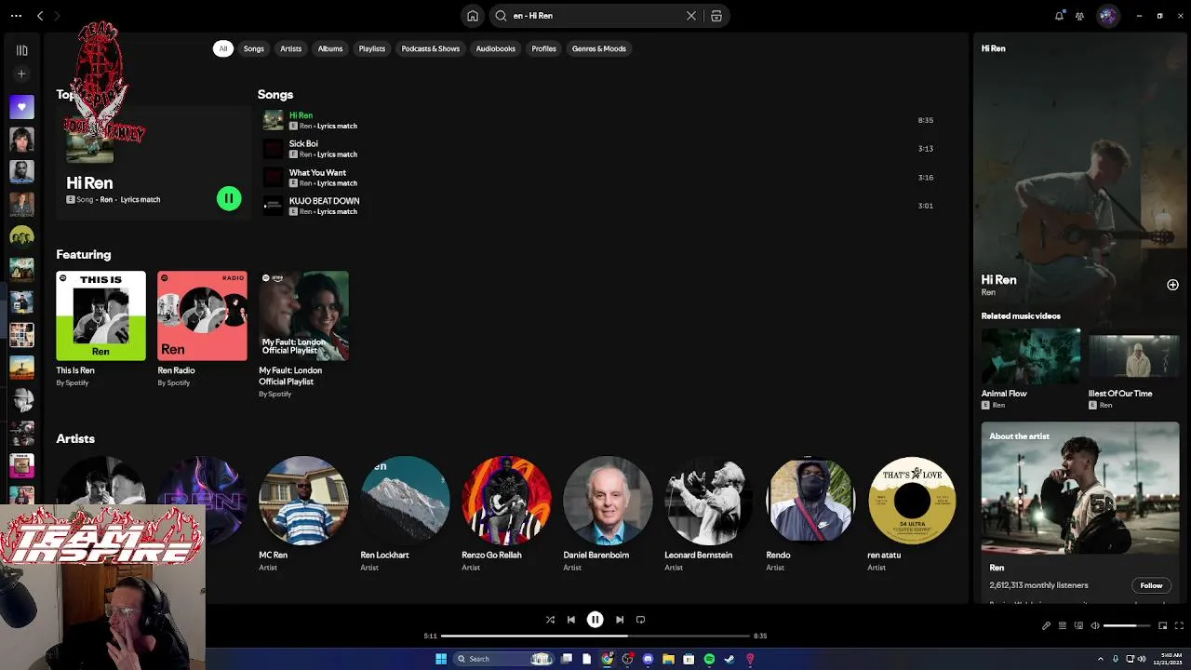The height and width of the screenshot is (670, 1191).
Task: Open the Sick Boi song row
Action: [x=597, y=149]
